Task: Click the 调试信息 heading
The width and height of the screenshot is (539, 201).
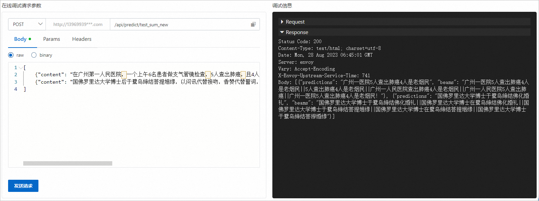Action: (x=282, y=6)
